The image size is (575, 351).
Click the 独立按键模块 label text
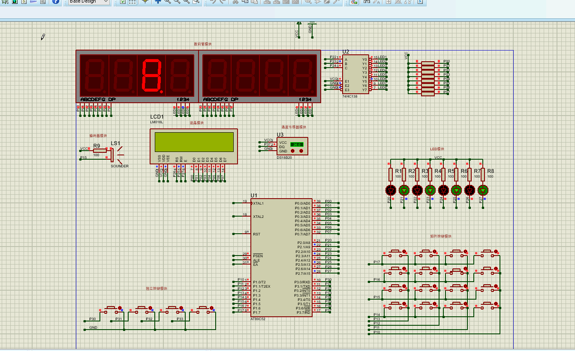157,289
